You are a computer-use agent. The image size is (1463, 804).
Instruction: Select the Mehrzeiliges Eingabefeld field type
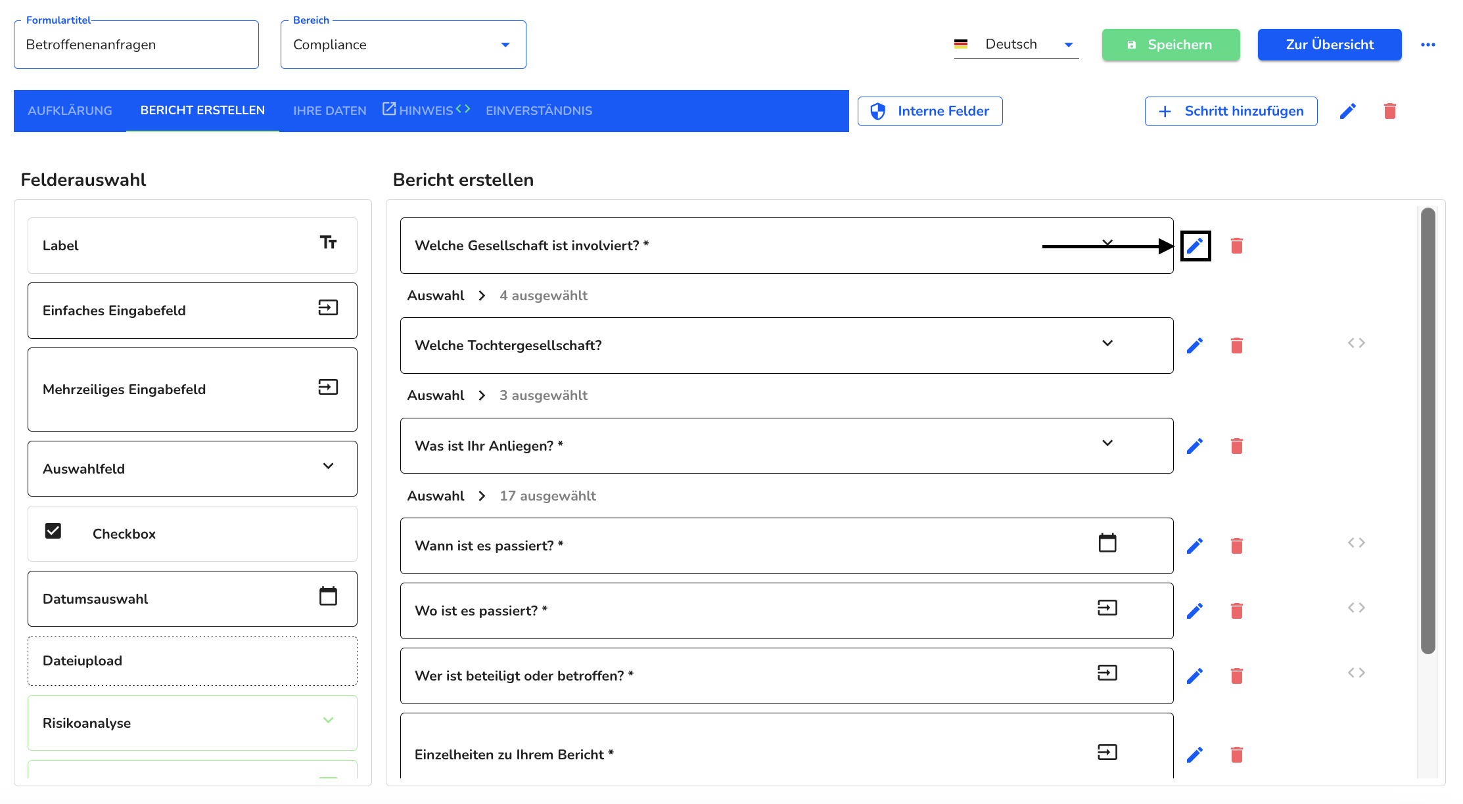pyautogui.click(x=192, y=390)
